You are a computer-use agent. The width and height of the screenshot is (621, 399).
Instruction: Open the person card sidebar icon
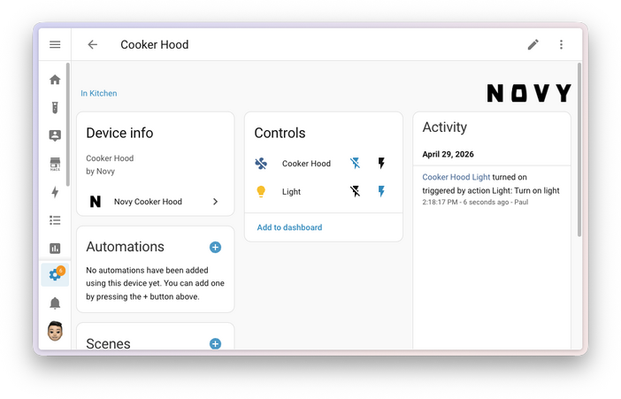click(55, 135)
